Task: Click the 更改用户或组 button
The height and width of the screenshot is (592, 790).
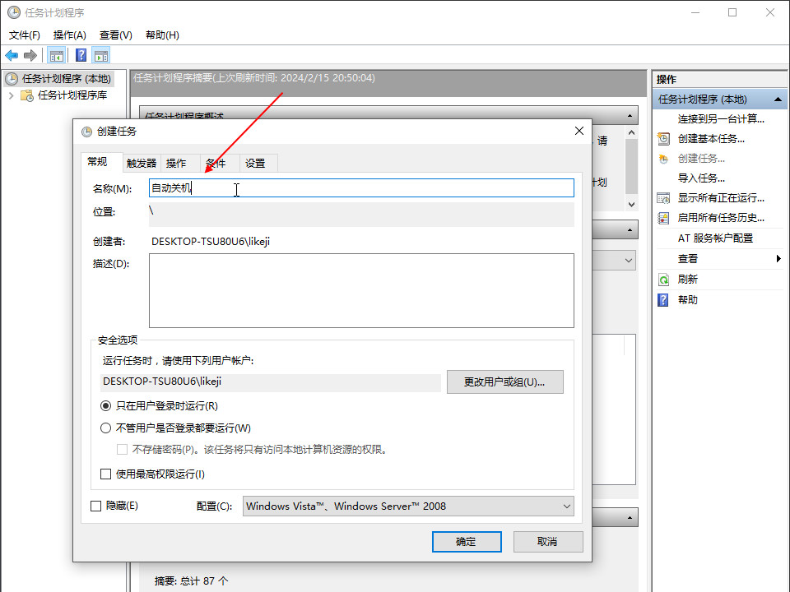Action: tap(504, 382)
